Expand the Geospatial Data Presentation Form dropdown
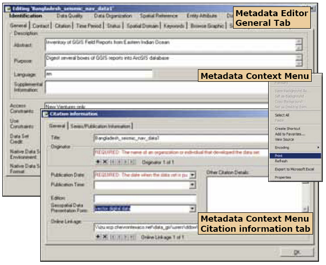This screenshot has height=265, width=326. tap(193, 209)
